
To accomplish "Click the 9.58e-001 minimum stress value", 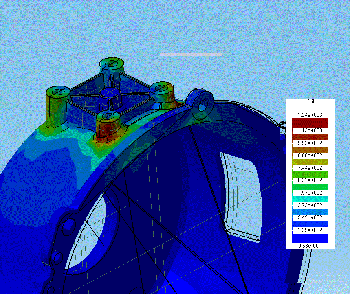I will (x=309, y=246).
